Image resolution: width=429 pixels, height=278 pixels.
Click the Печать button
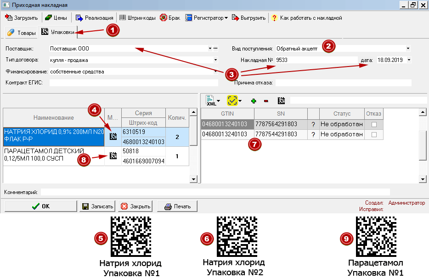(x=177, y=206)
